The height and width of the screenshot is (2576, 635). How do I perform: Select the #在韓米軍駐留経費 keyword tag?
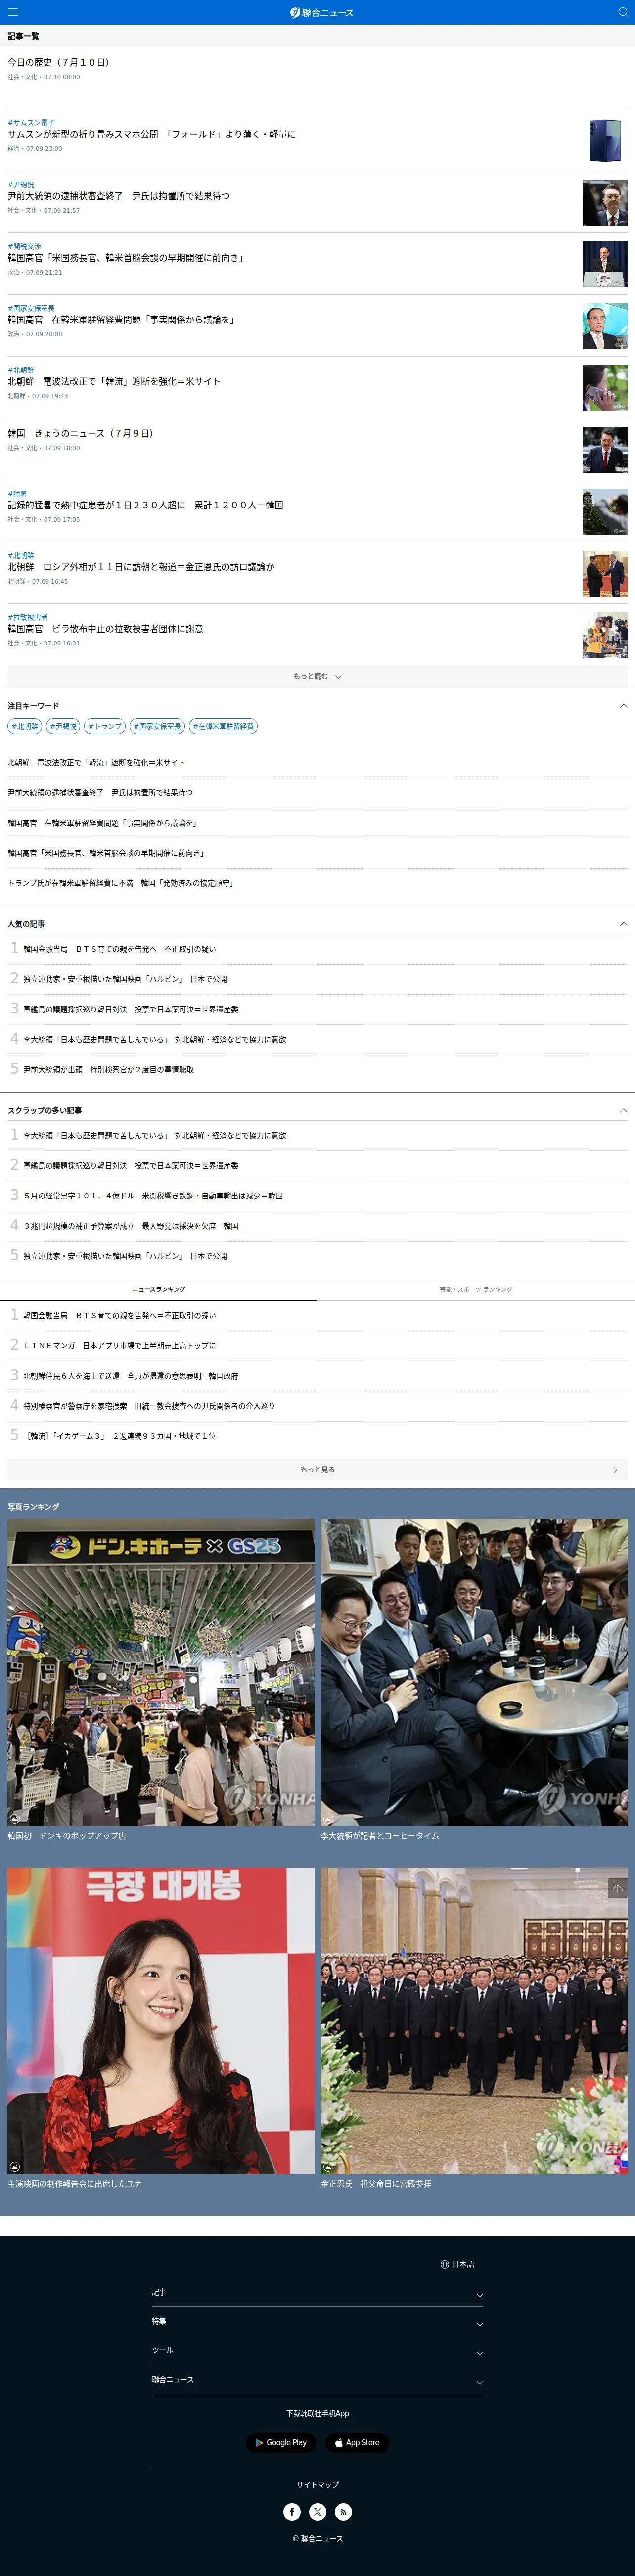click(x=223, y=726)
